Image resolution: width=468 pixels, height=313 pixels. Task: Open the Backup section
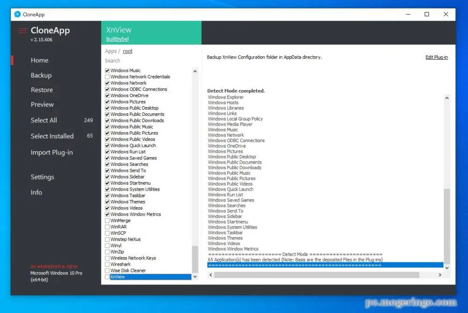pyautogui.click(x=41, y=75)
